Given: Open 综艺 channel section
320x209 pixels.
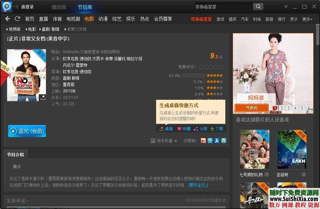Looking at the screenshot, I should pyautogui.click(x=117, y=19).
